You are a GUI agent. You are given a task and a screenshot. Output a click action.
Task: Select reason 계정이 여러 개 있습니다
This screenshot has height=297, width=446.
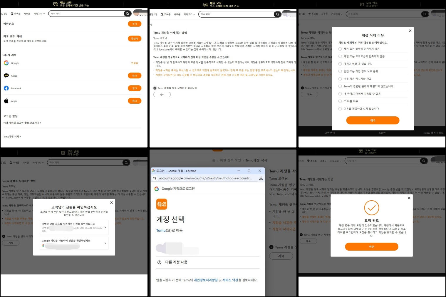340,64
